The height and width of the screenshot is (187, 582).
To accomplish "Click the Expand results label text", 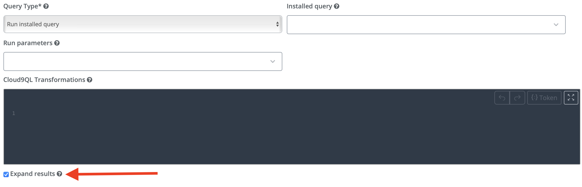I will pos(32,174).
